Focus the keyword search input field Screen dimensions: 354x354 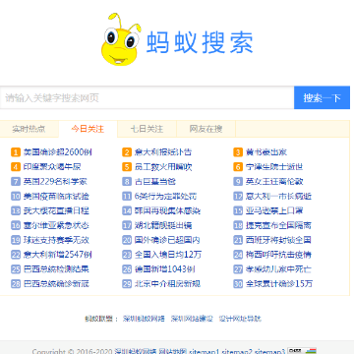tap(147, 97)
